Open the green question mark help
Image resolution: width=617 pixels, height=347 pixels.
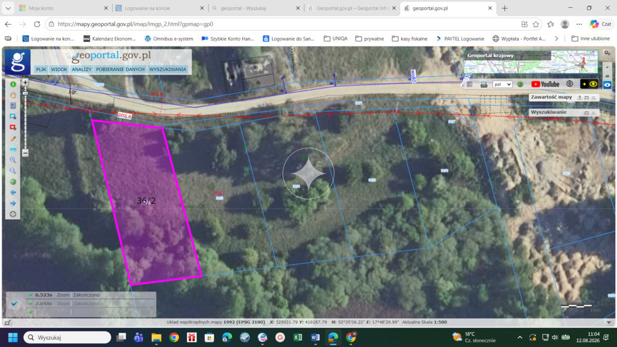[x=520, y=84]
